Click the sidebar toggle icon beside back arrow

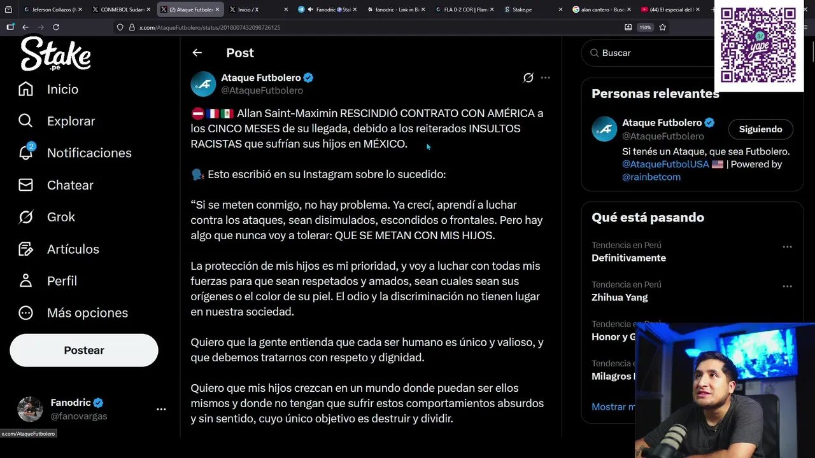[x=10, y=27]
